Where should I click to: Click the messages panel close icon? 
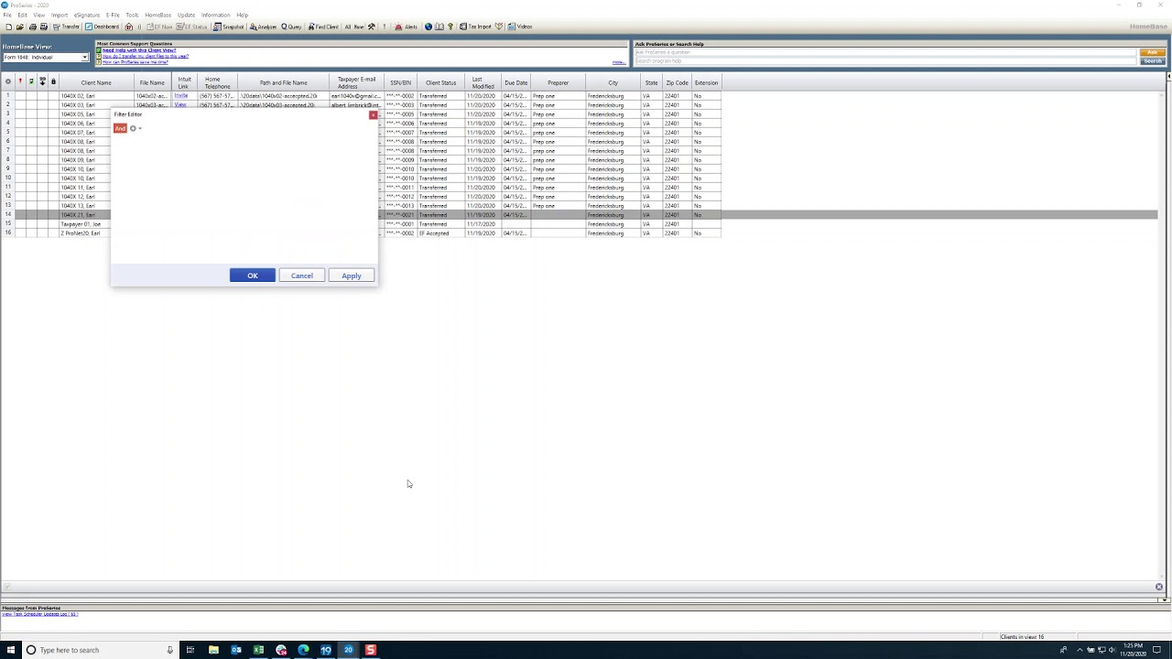(1158, 587)
